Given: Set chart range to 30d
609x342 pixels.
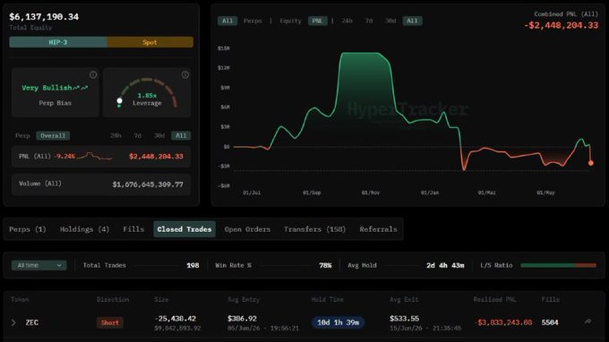Looking at the screenshot, I should pos(390,21).
